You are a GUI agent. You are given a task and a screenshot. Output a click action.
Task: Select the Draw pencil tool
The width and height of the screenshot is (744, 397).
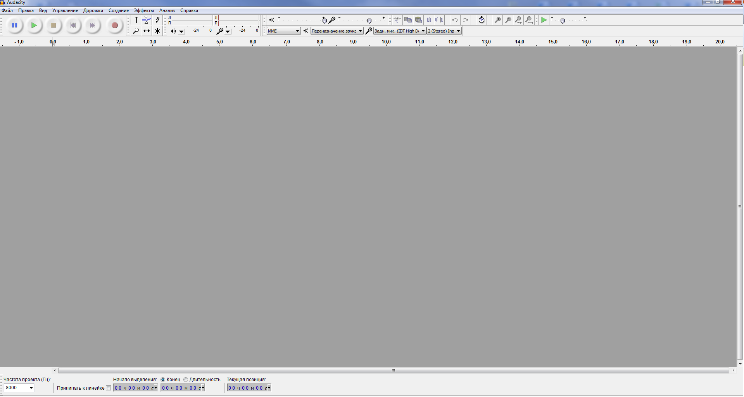(x=157, y=20)
